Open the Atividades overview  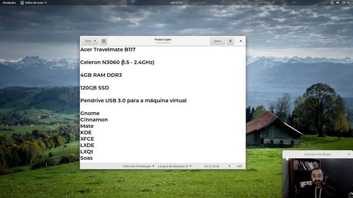click(9, 3)
